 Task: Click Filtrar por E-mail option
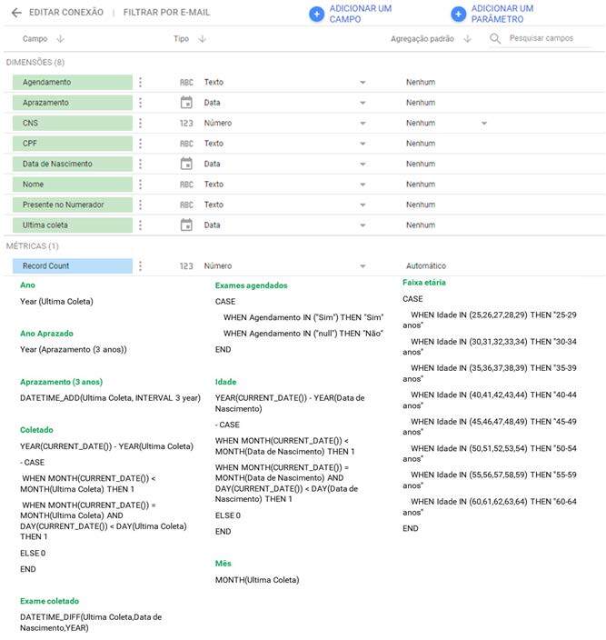pos(166,13)
